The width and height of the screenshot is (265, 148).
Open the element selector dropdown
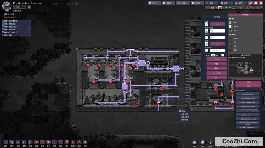[218, 24]
